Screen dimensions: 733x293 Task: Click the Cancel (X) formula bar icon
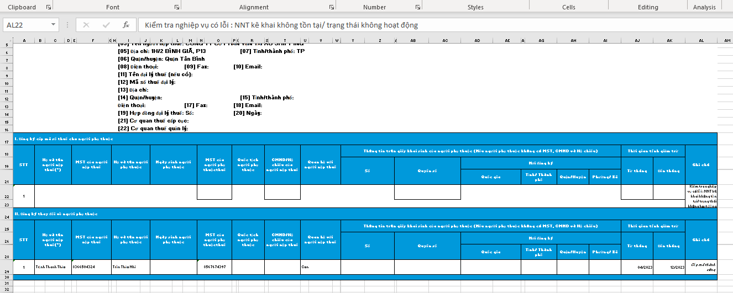tap(86, 25)
